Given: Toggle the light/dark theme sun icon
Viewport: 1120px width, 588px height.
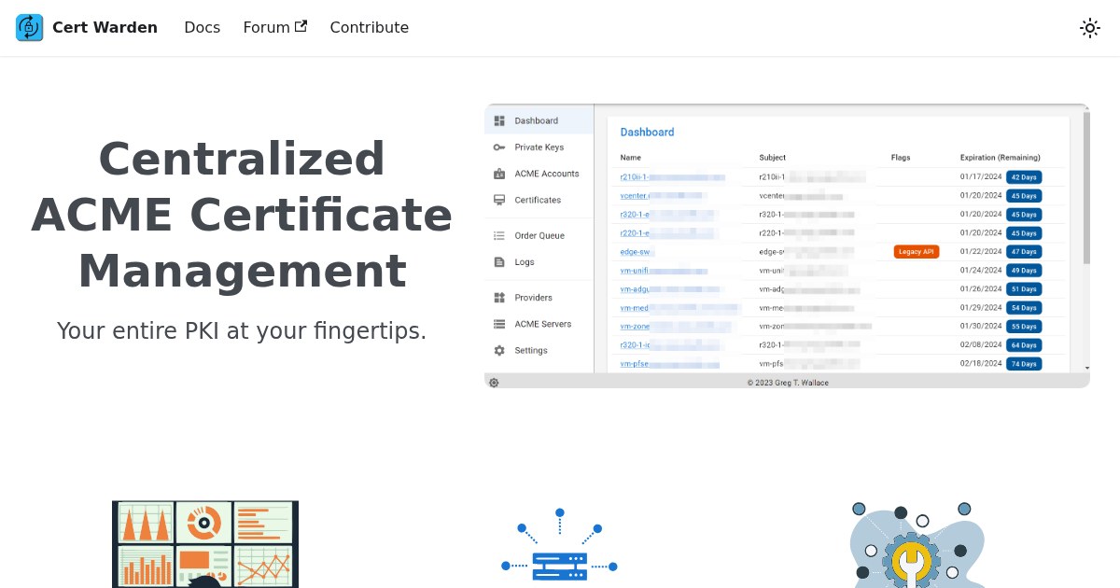Looking at the screenshot, I should tap(1090, 28).
